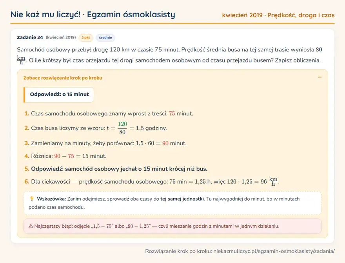
Task: Click the page title 'Nie każ mu liczyć! · Egzamin ósmoklasisty'
Action: pyautogui.click(x=93, y=15)
